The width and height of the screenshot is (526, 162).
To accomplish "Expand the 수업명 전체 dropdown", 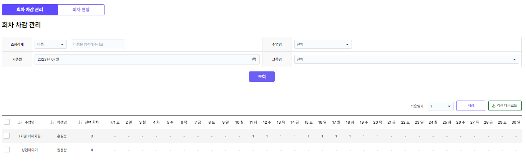I will coord(323,45).
